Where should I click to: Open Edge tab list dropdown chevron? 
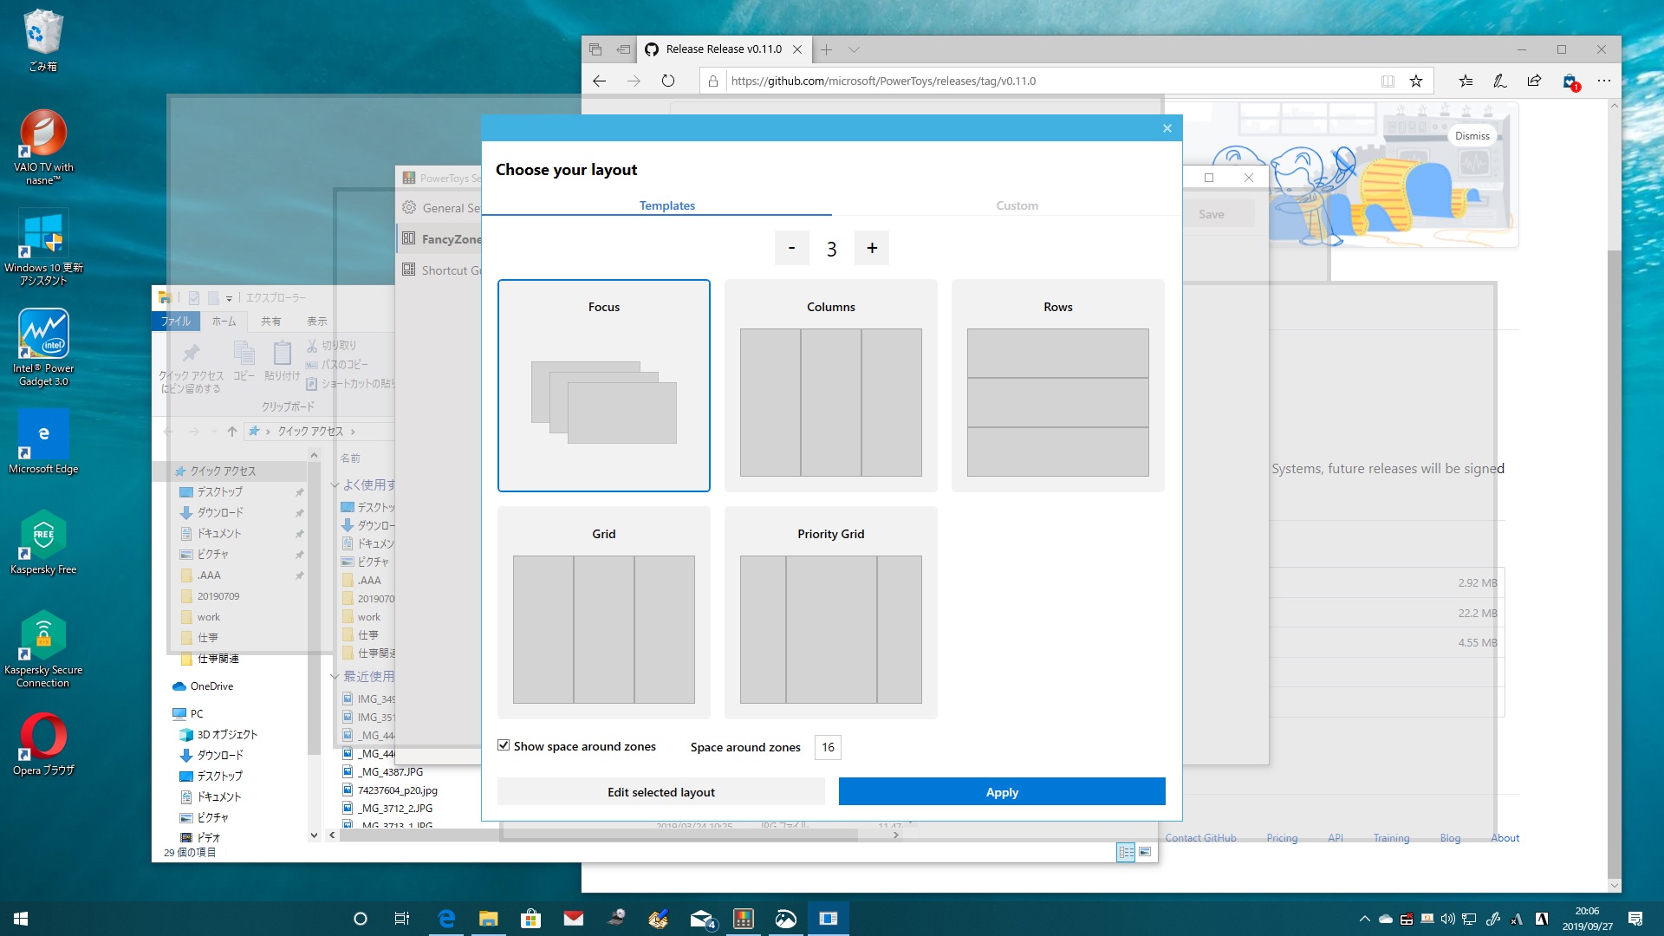tap(854, 49)
